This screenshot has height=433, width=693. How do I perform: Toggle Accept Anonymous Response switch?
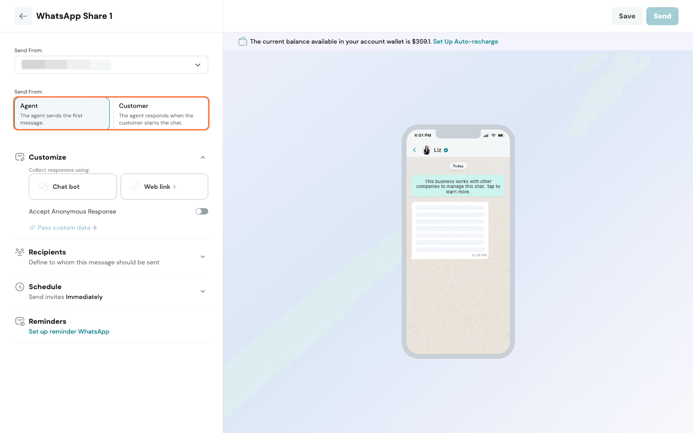click(x=201, y=211)
